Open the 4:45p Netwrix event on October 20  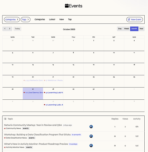(33, 80)
